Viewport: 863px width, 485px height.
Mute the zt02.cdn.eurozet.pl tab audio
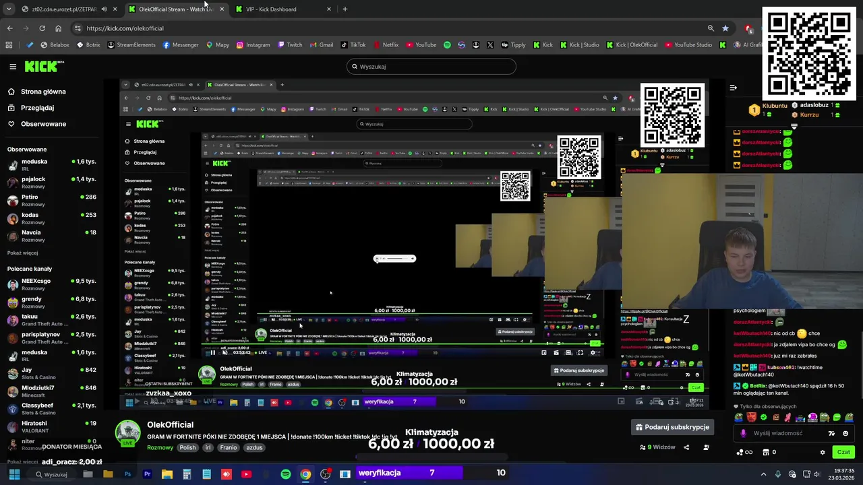104,9
